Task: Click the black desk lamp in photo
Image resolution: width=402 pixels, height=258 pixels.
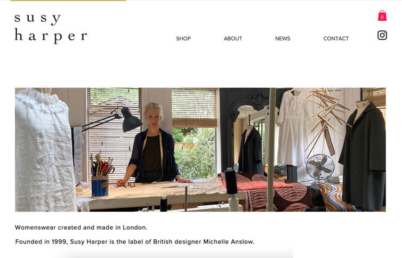Action: (x=113, y=119)
